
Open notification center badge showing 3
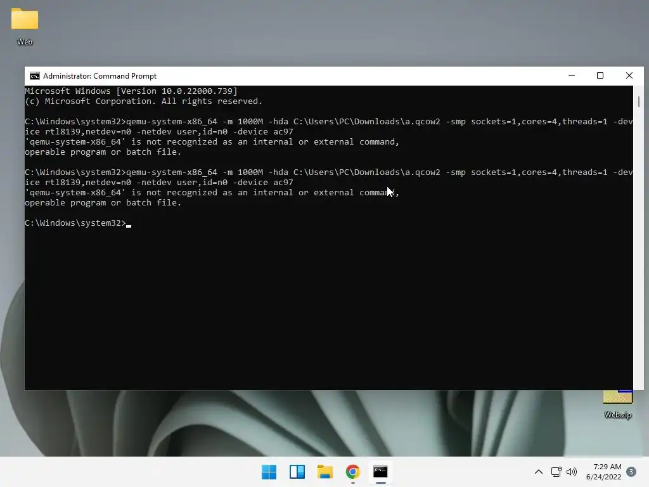[x=631, y=472]
